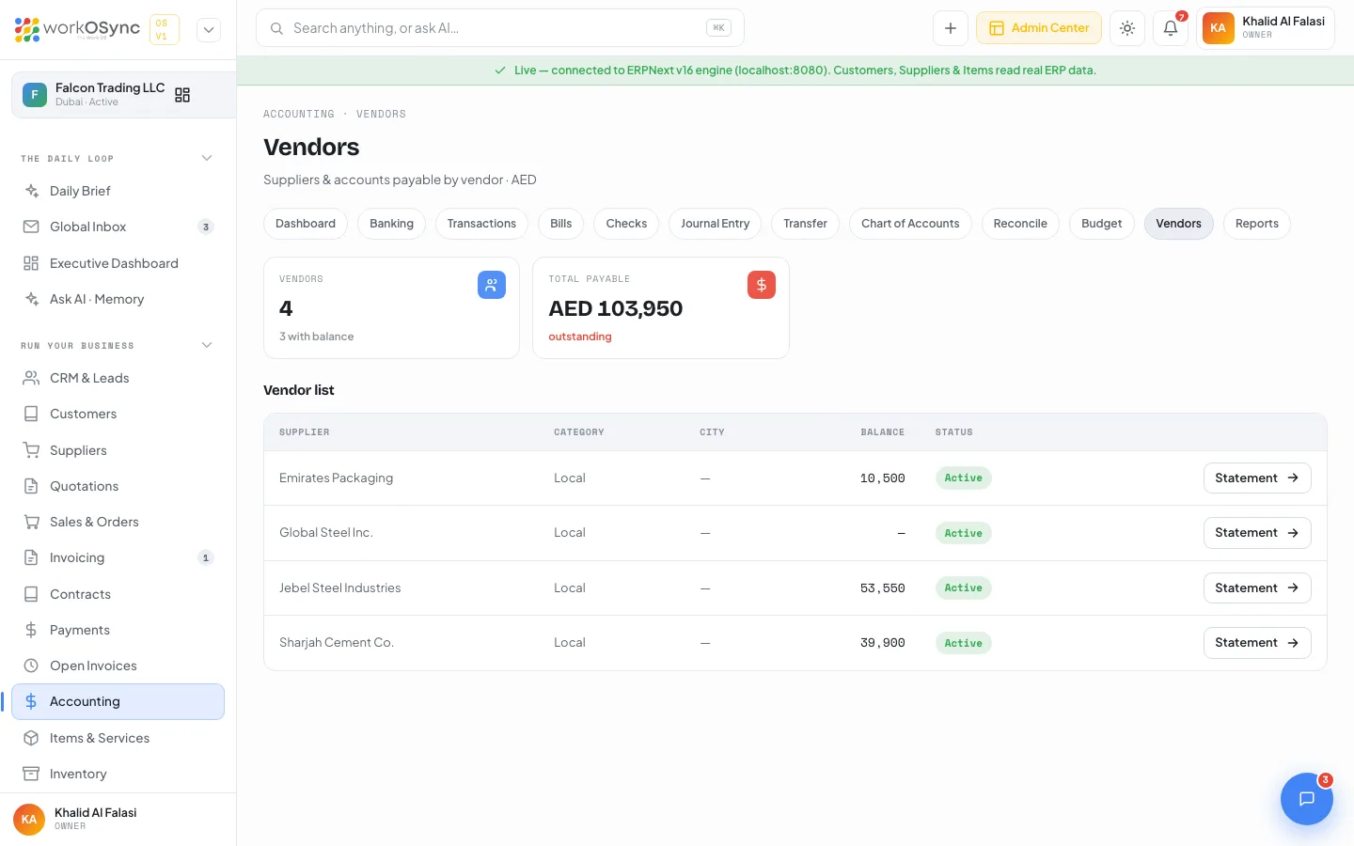1354x846 pixels.
Task: Click the Ask AI Memory sparkle icon
Action: point(31,299)
